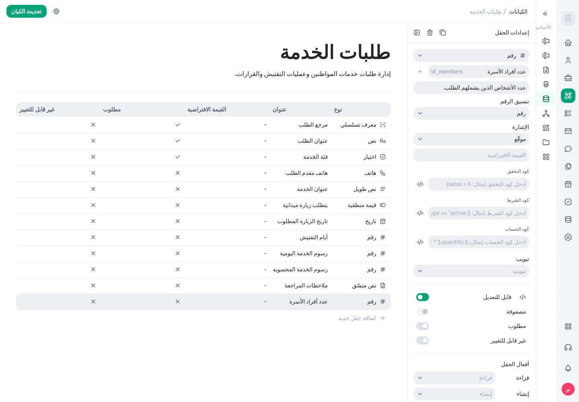Click the مطلوب column header
Viewport: 579px width, 402px height.
(112, 109)
